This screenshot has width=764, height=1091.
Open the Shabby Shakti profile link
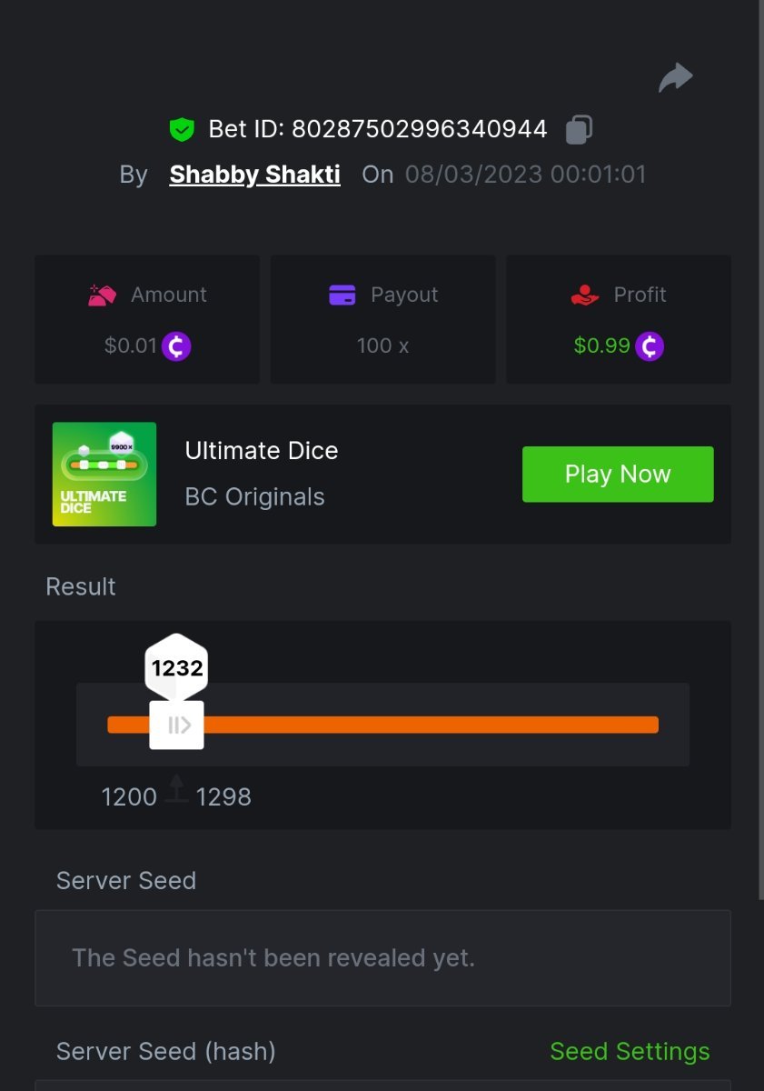pyautogui.click(x=254, y=175)
